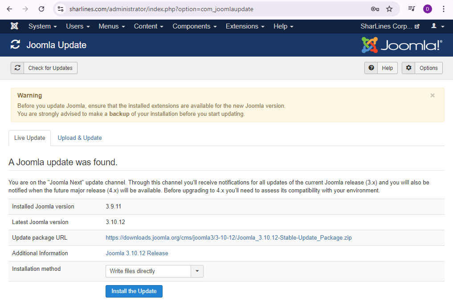
Task: Open the Help menu in navbar
Action: 283,26
